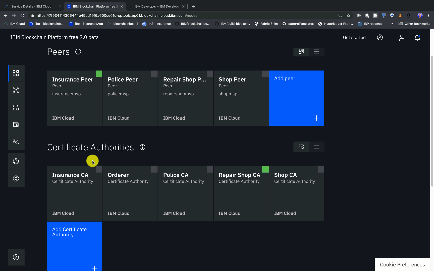
Task: Click the Add peer tile
Action: tap(297, 98)
